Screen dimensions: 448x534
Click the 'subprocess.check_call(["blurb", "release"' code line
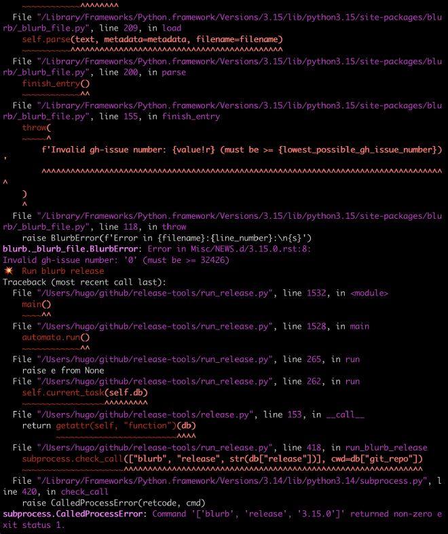(222, 459)
